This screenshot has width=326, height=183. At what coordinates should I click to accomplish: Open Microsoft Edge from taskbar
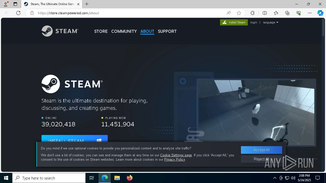[x=105, y=178]
